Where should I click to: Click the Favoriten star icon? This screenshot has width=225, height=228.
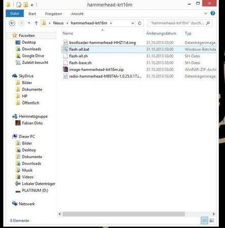(15, 35)
